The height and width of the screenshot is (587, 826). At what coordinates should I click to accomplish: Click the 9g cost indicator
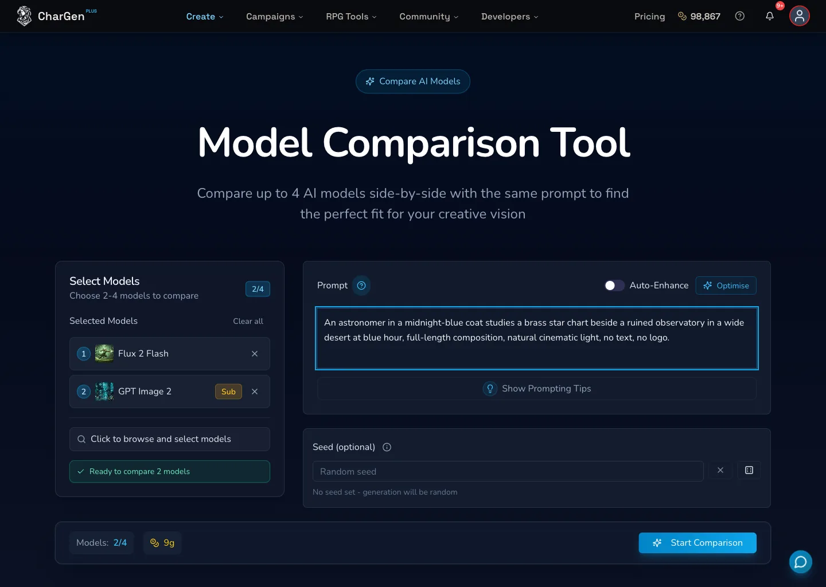(x=162, y=543)
